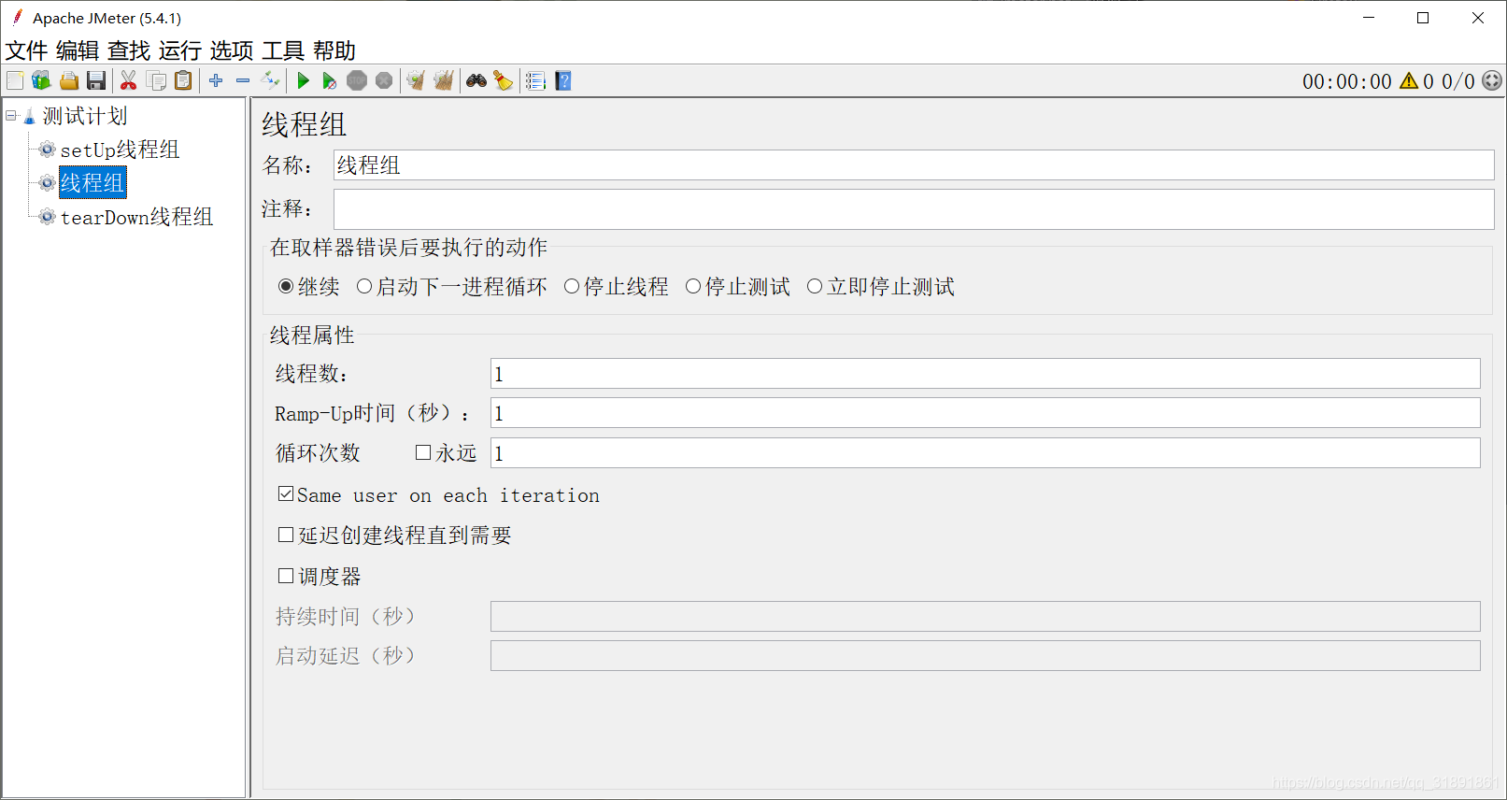Click the 0/0 active threads counter
The image size is (1507, 800).
pyautogui.click(x=1457, y=81)
